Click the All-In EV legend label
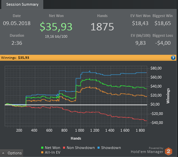The image size is (178, 157). tap(53, 152)
